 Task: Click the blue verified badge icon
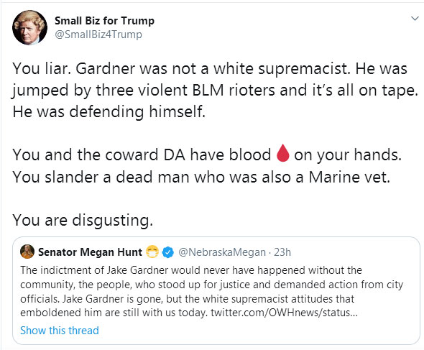click(x=168, y=252)
